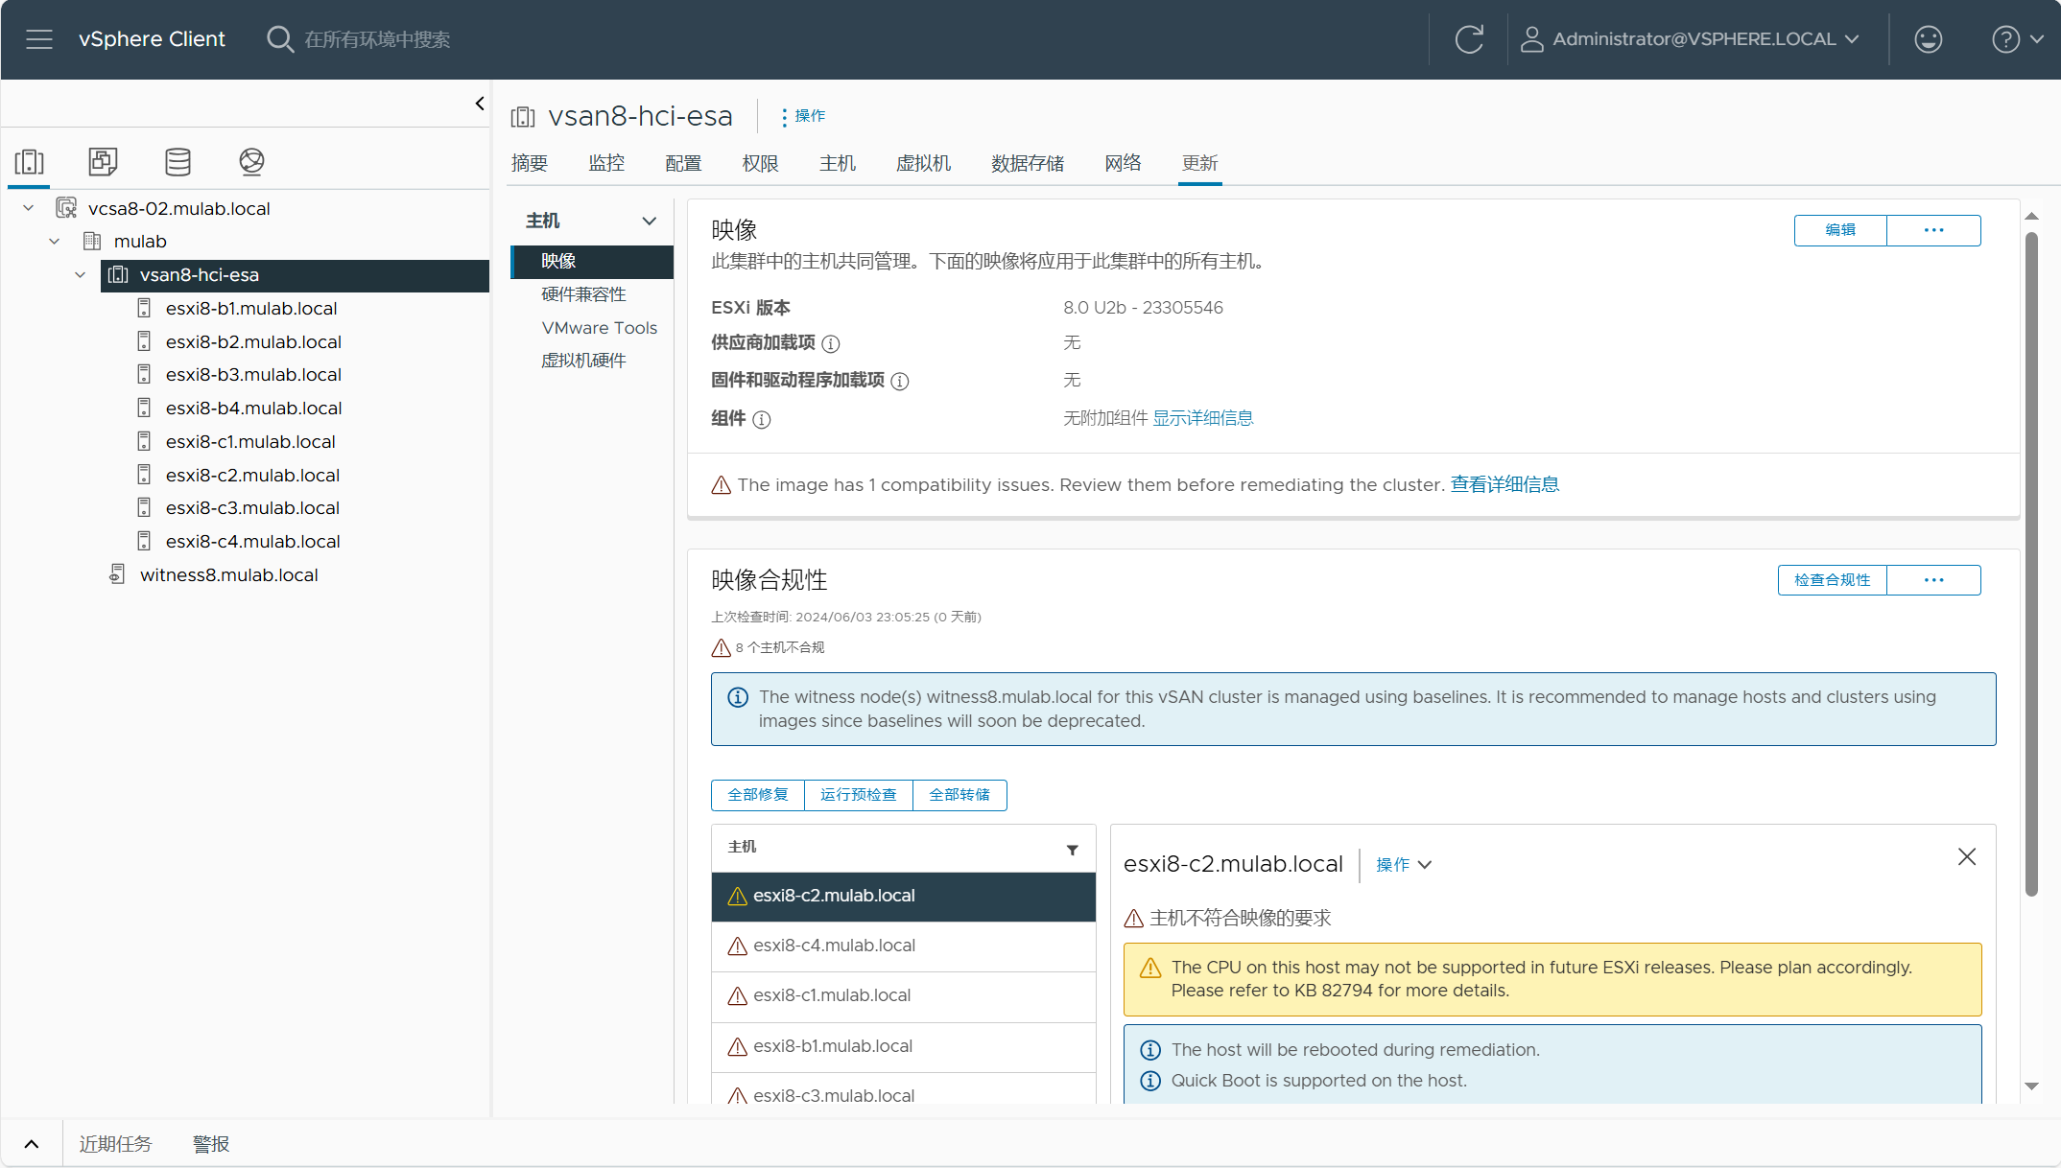The image size is (2061, 1168).
Task: Click the 全部修复 button
Action: click(x=758, y=795)
